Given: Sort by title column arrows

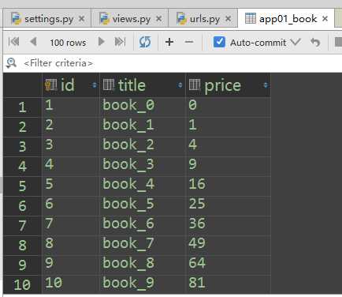Looking at the screenshot, I should tap(180, 85).
